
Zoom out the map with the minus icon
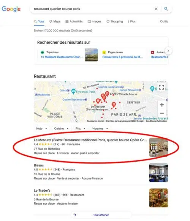(162, 113)
